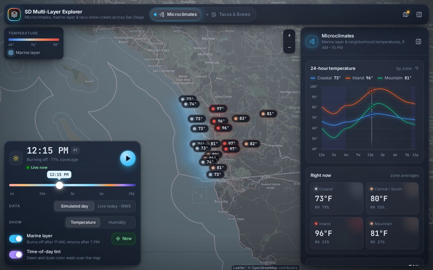Click the 82° map temperature marker
Screen dimensions: 433x270
(x=251, y=144)
